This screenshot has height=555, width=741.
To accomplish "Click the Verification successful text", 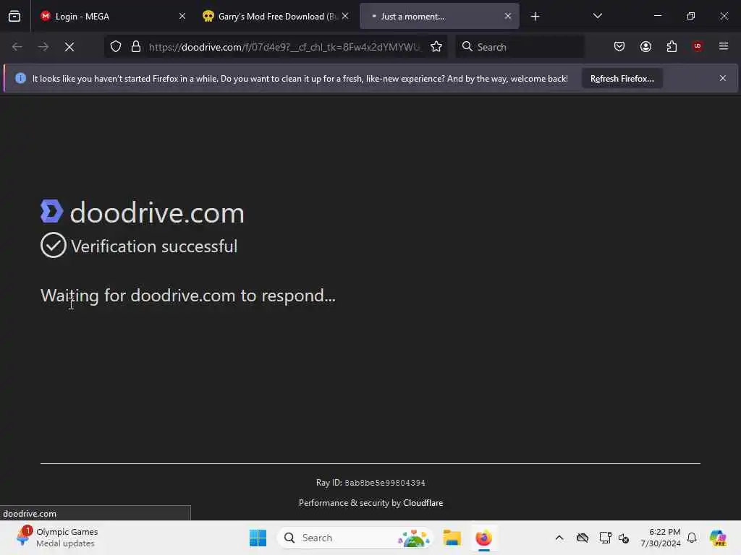I will pos(154,246).
